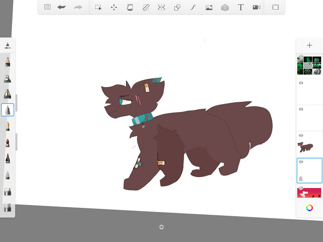Enable the Symmetry tool
The image size is (323, 242).
[161, 7]
